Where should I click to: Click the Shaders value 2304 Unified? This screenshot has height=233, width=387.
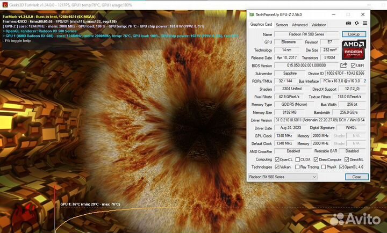point(292,89)
